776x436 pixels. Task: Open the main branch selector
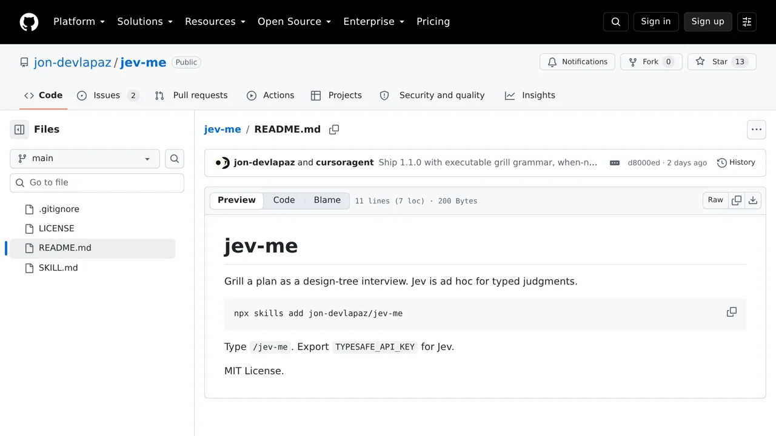pos(85,159)
